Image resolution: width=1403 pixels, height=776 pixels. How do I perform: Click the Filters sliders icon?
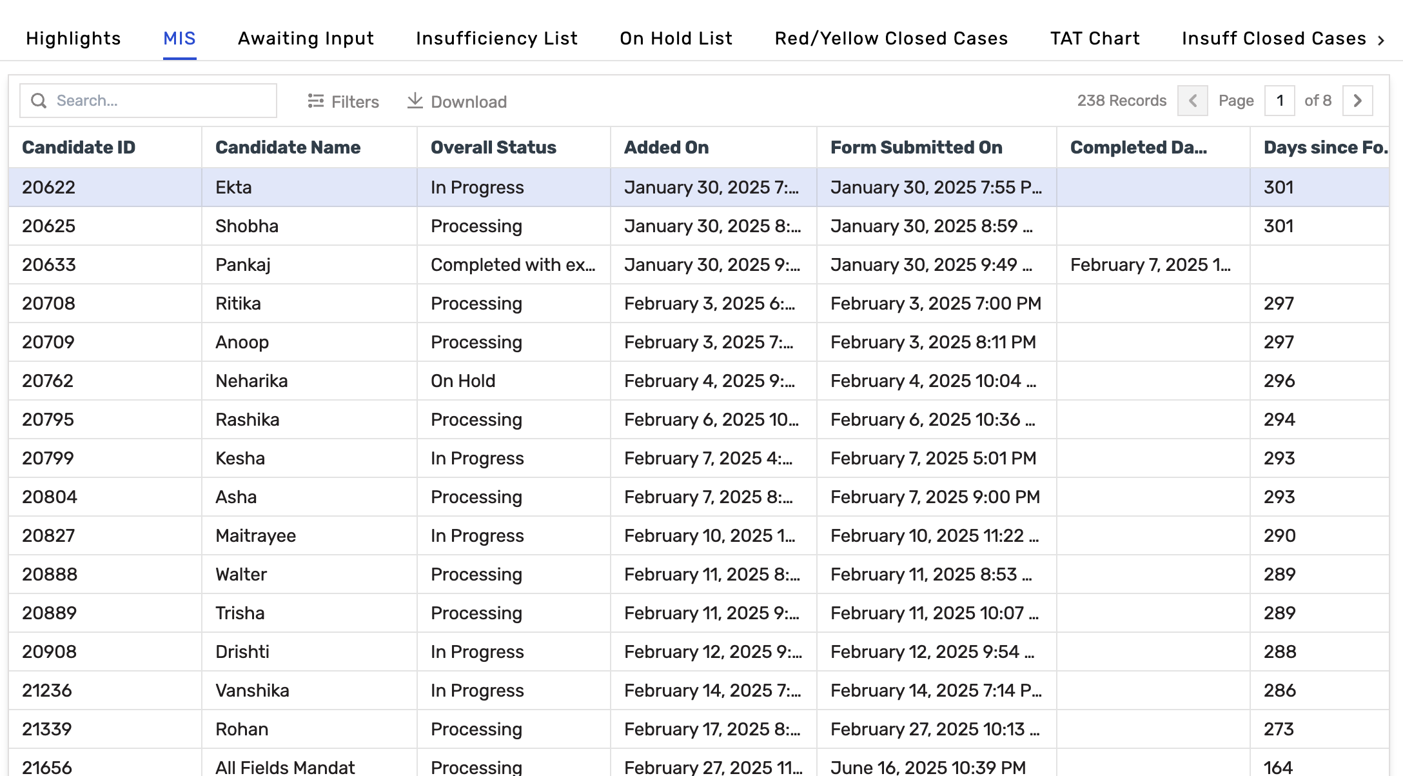pyautogui.click(x=315, y=101)
